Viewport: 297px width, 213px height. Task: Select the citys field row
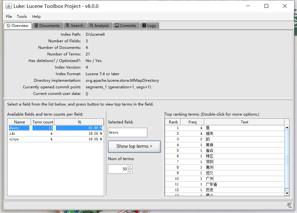[x=56, y=139]
